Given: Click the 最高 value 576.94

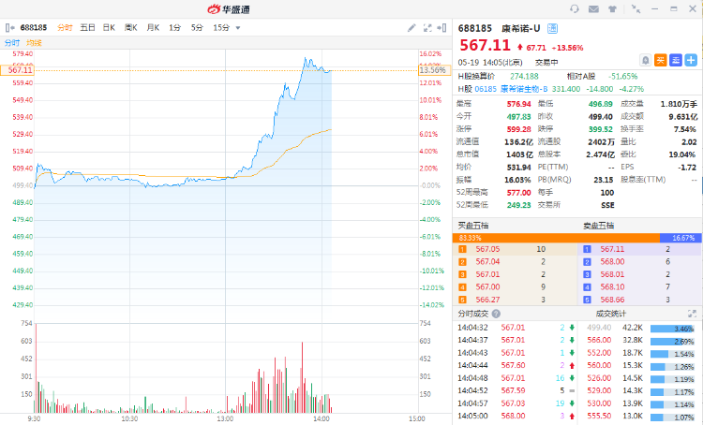Looking at the screenshot, I should pos(518,104).
